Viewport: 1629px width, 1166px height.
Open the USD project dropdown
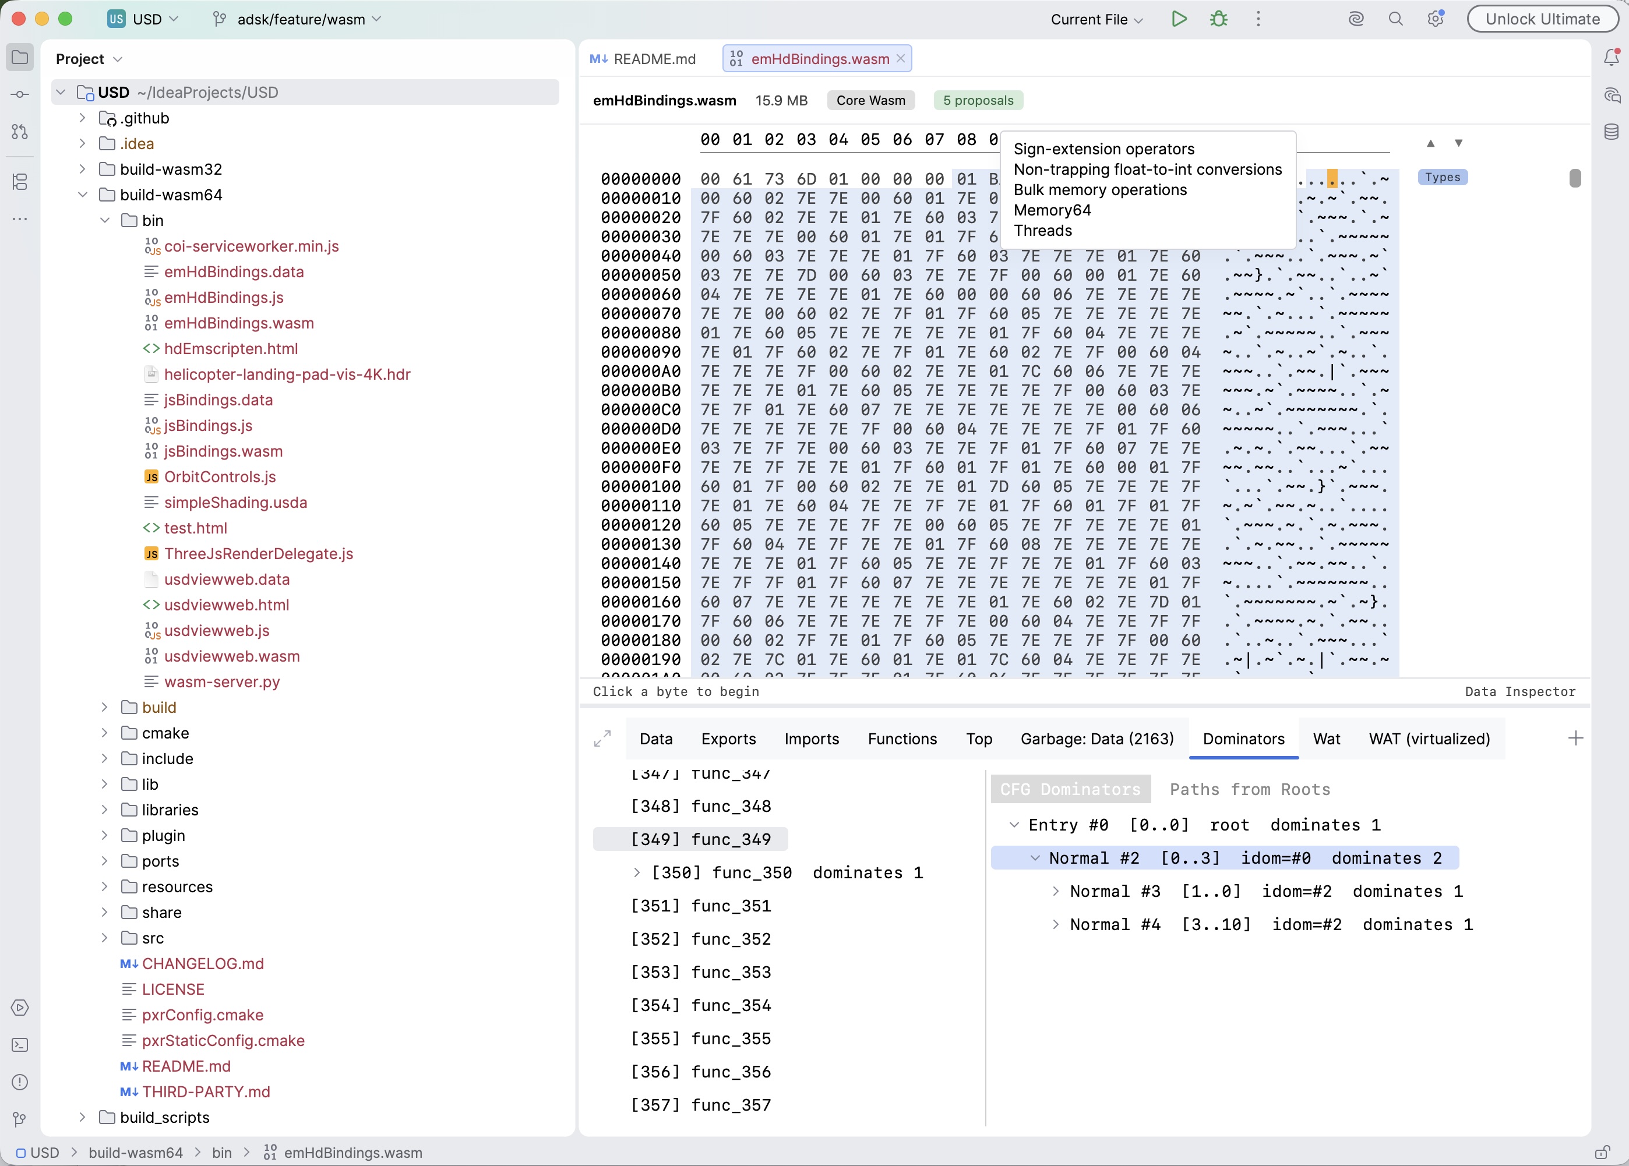(x=143, y=19)
